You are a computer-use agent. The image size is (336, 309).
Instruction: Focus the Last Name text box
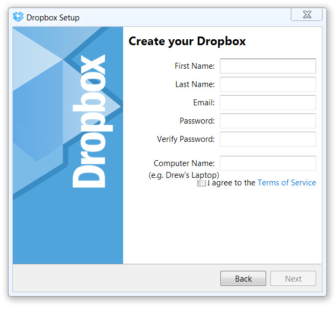(268, 84)
